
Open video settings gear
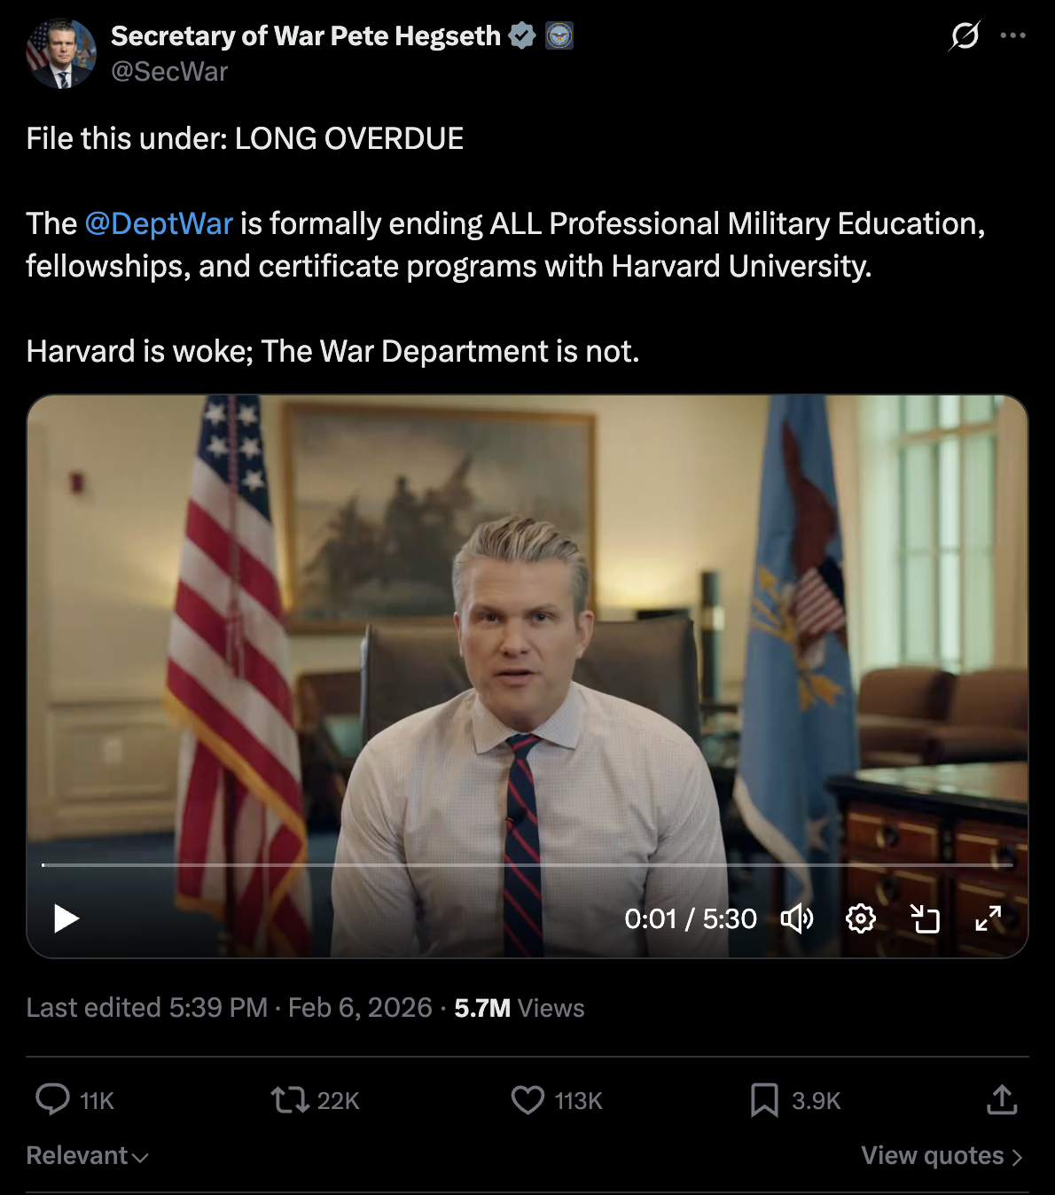[860, 918]
